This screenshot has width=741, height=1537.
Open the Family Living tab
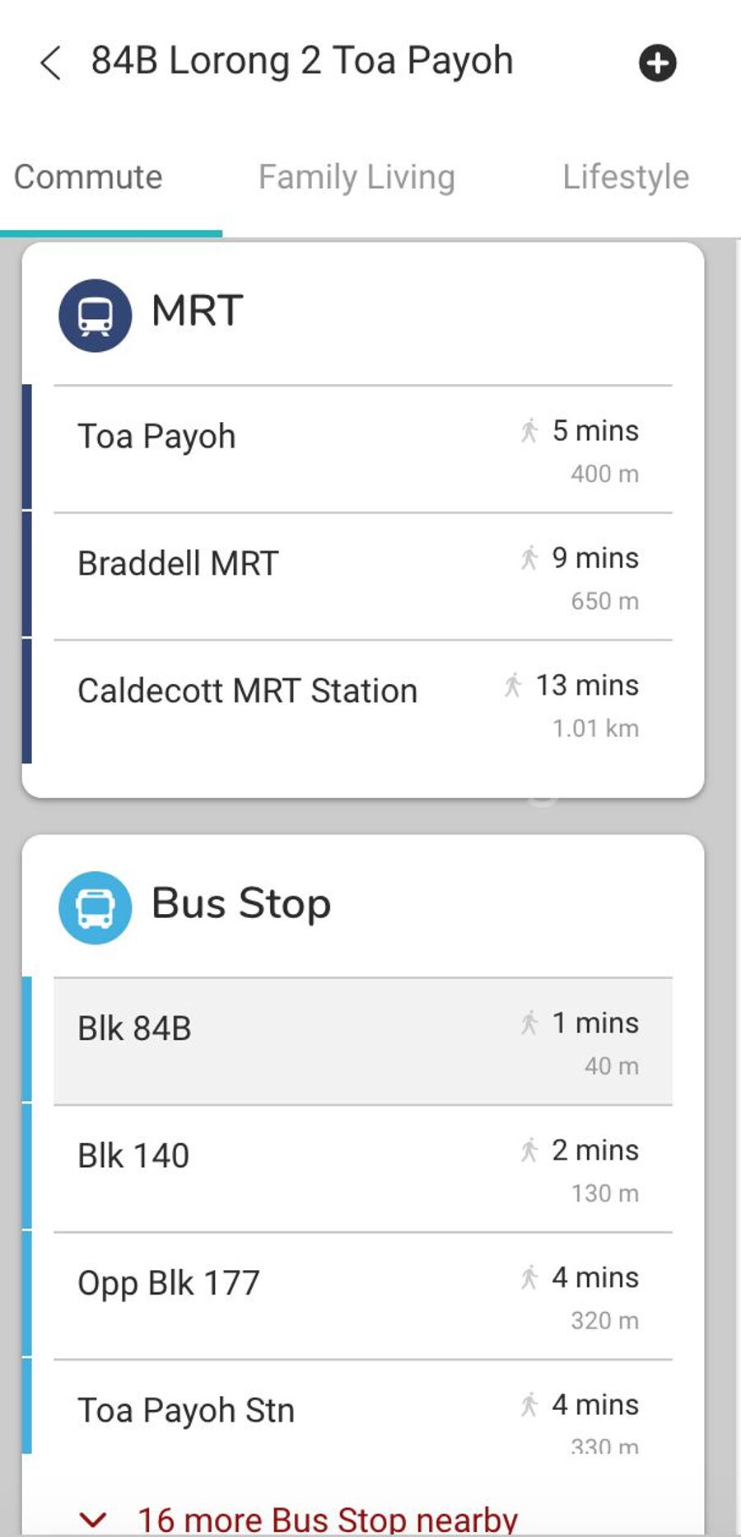[x=357, y=177]
